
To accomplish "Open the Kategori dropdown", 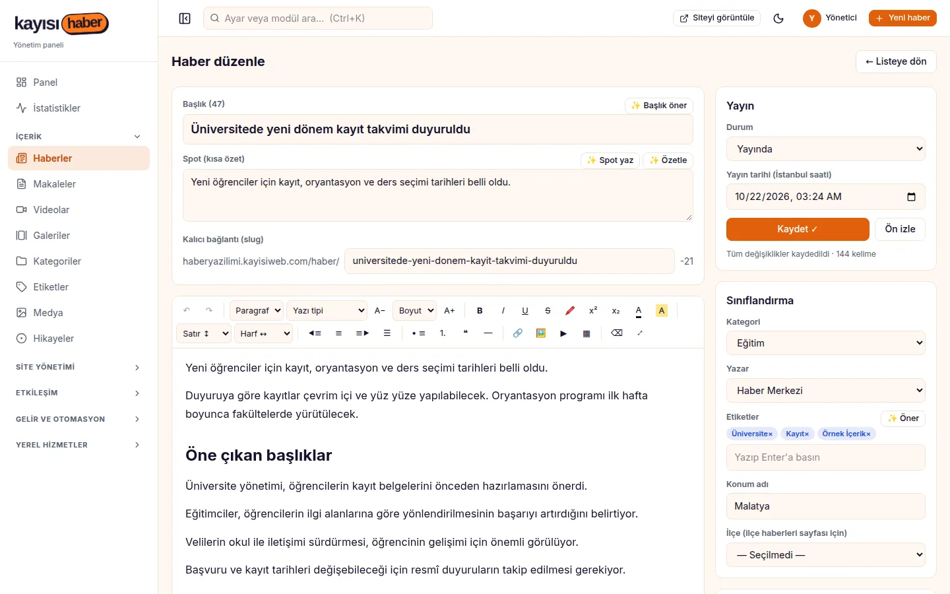I will point(826,343).
